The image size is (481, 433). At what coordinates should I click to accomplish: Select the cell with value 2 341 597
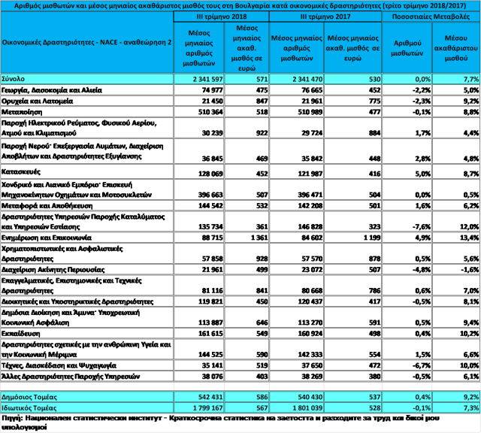click(x=198, y=78)
